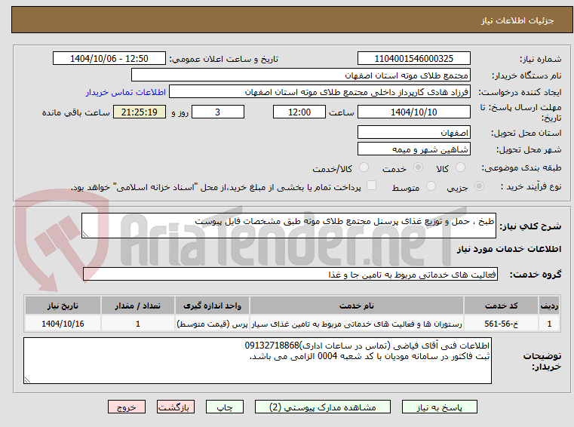Screen dimensions: 574x427
Task: Click the resize handle of description textarea
Action: pos(85,235)
